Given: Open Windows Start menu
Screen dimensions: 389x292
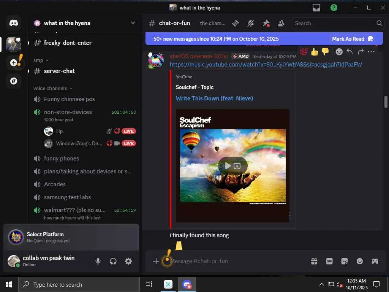Looking at the screenshot, I should click(x=9, y=284).
